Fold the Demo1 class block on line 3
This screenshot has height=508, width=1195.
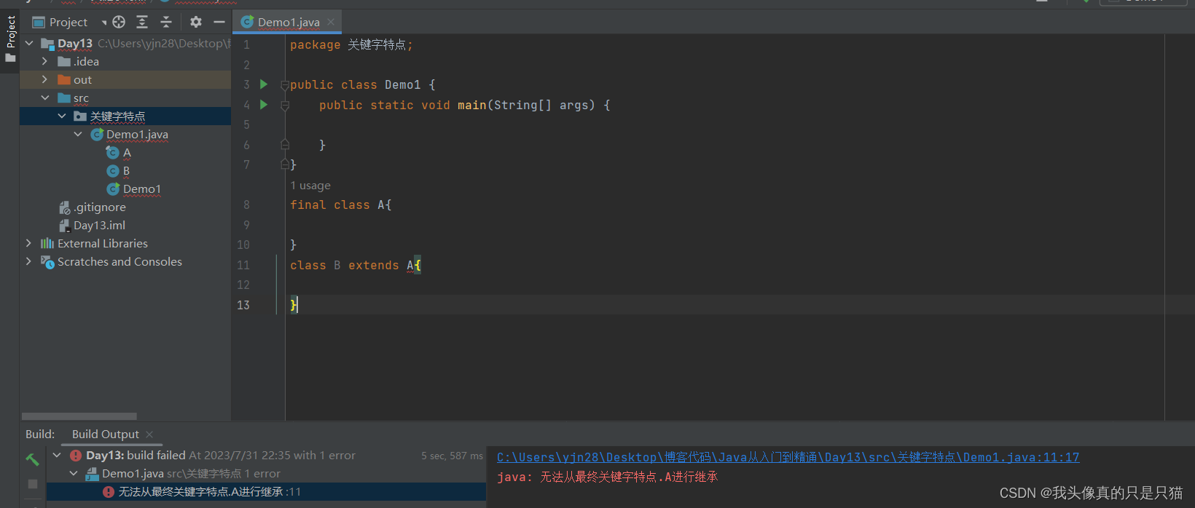pyautogui.click(x=285, y=85)
